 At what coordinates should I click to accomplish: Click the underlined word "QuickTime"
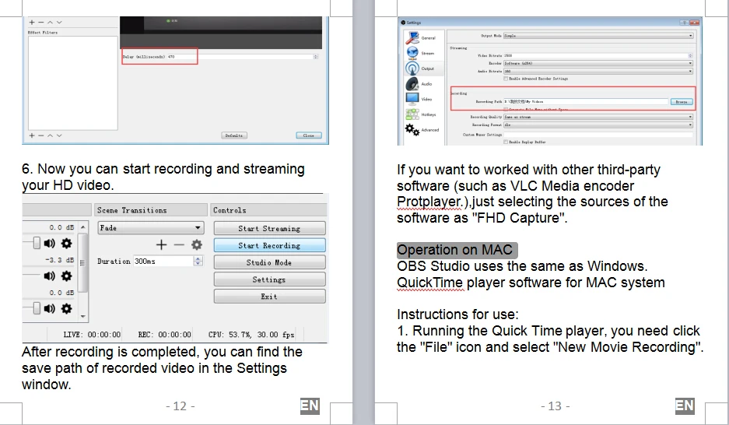coord(429,283)
